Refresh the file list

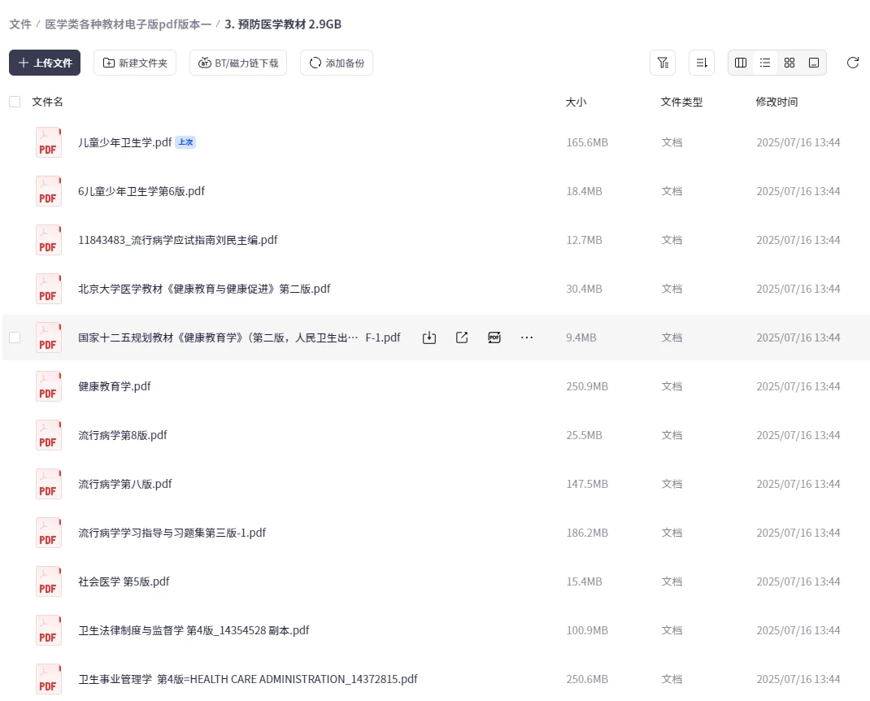853,63
